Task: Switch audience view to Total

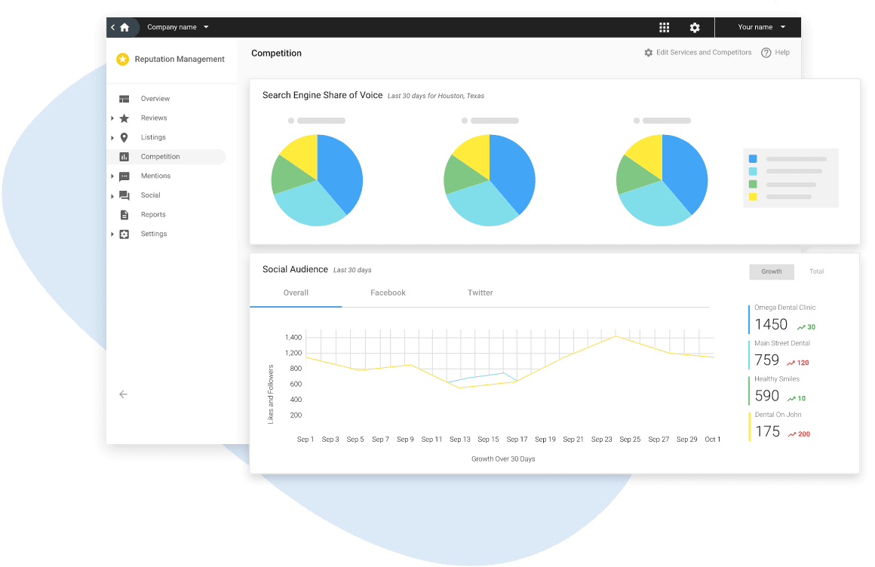Action: coord(816,271)
